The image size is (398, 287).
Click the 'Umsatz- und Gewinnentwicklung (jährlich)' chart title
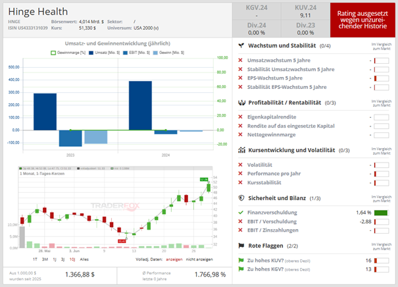[x=118, y=43]
